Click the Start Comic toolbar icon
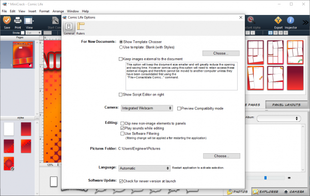Viewport: 310px width, 196px height. coord(55,22)
